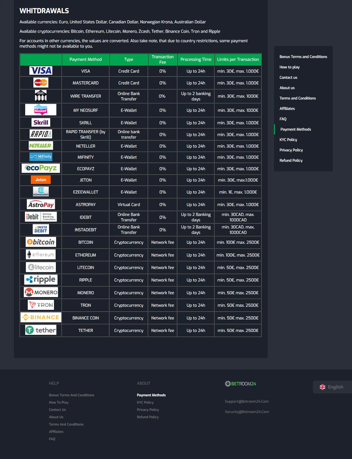Click the Ethereum logo
The image size is (352, 459).
(41, 254)
